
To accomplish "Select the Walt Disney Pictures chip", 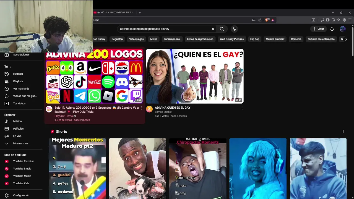I will [x=232, y=39].
